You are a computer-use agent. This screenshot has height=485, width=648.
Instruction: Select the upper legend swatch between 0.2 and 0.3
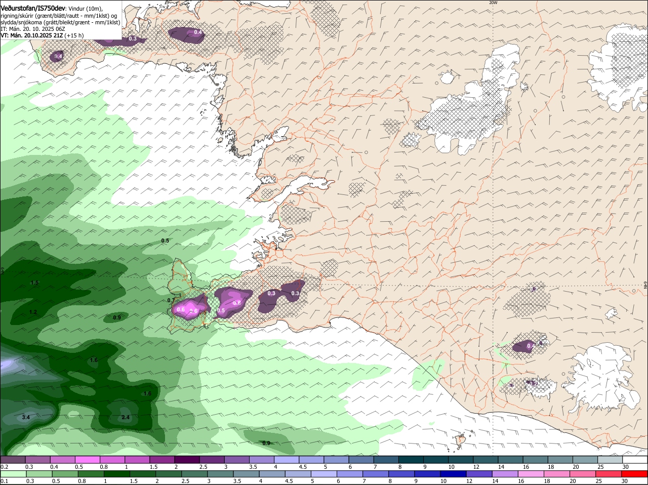point(13,459)
